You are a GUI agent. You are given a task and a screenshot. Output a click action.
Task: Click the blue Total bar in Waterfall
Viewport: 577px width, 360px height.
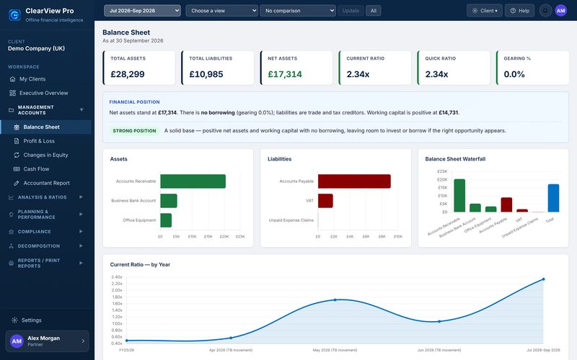(x=553, y=198)
